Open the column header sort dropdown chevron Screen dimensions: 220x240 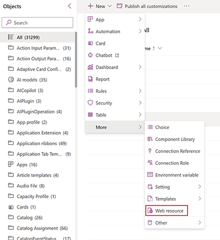coord(160,48)
